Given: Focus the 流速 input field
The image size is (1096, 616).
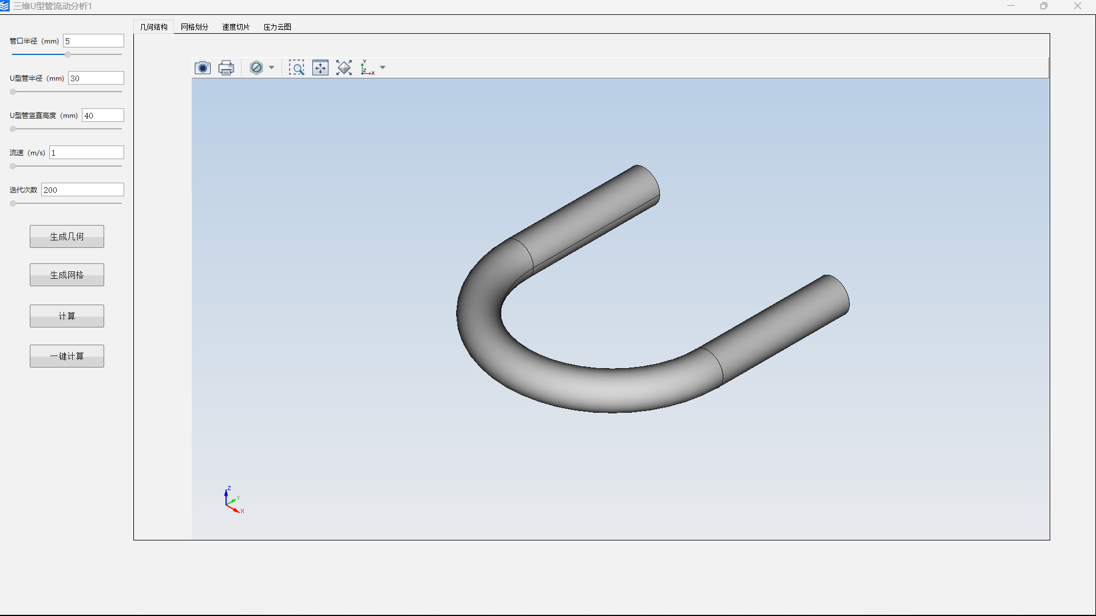Looking at the screenshot, I should tap(86, 152).
